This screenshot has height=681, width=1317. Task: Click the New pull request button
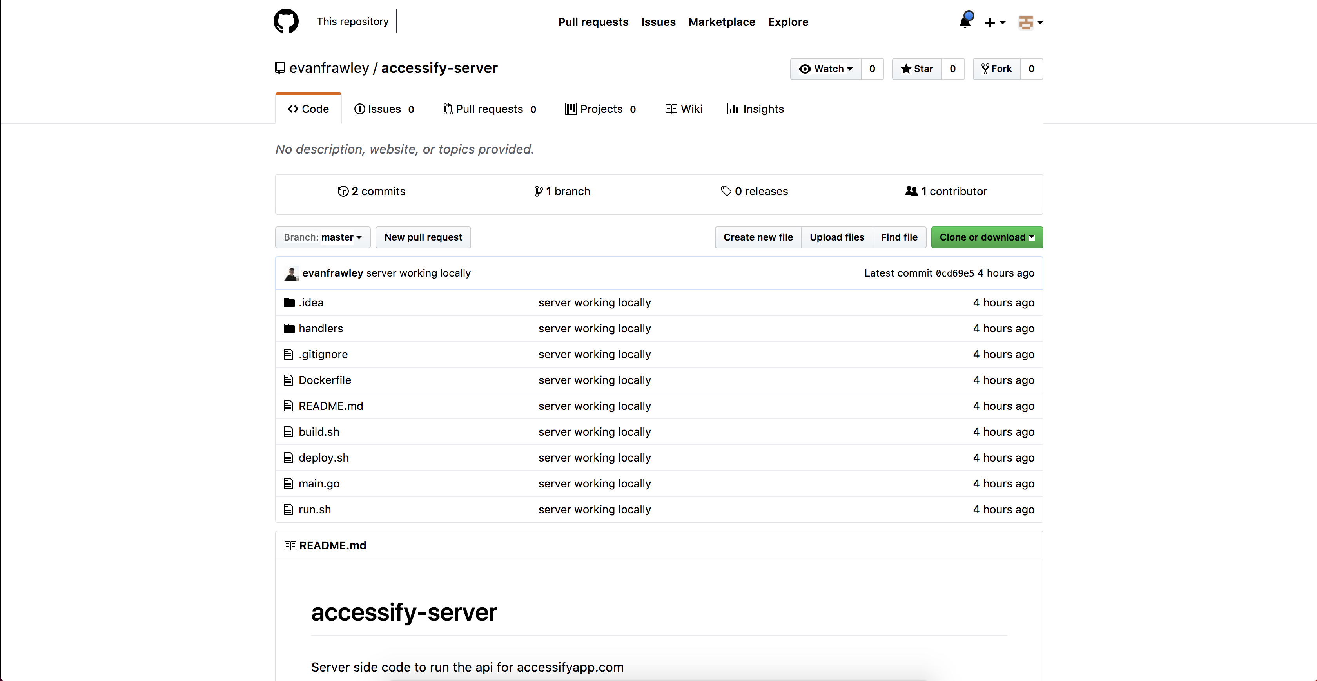point(423,237)
